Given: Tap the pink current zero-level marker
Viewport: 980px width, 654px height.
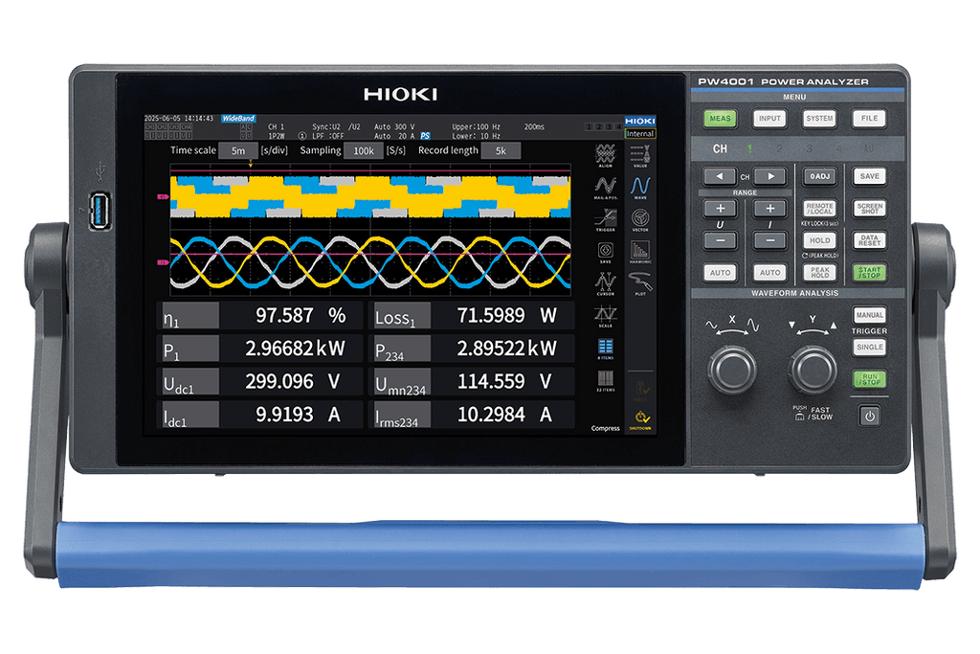Looking at the screenshot, I should point(163,262).
